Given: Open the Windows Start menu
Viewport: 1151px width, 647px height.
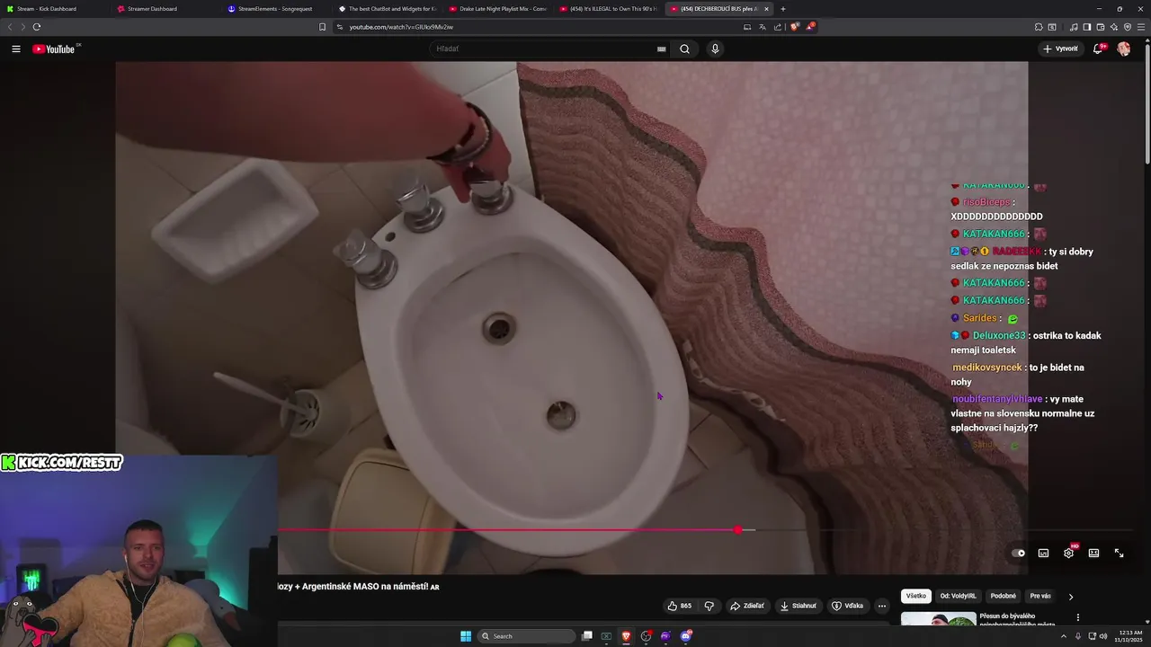Looking at the screenshot, I should pos(466,636).
